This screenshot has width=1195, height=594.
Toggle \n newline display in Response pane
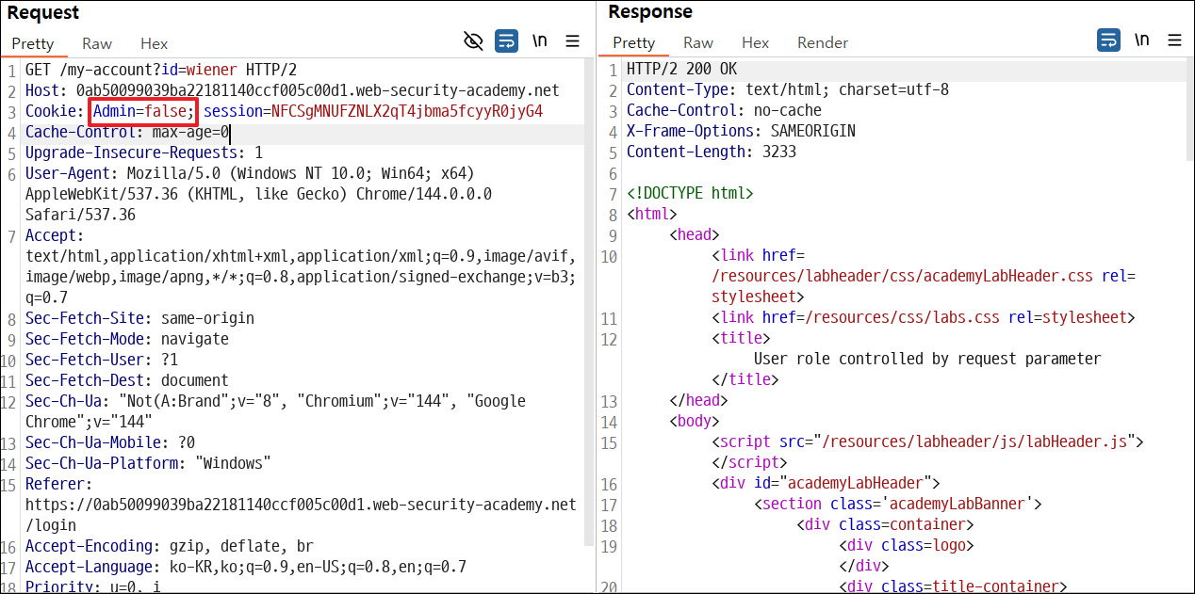[1142, 40]
